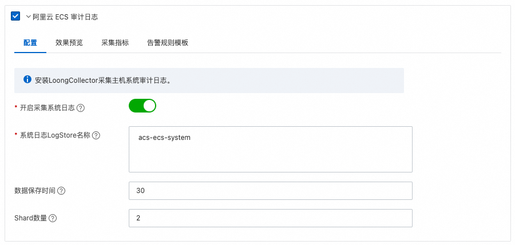Click help icon next to 开启采集系统日志

coord(81,108)
